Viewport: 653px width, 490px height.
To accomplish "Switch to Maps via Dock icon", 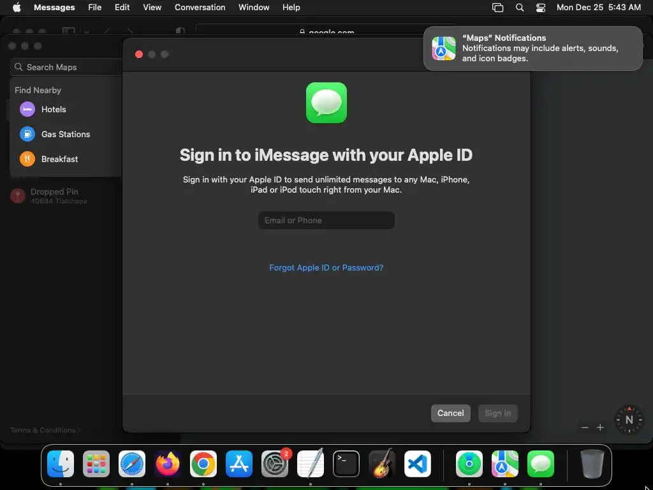I will 505,464.
